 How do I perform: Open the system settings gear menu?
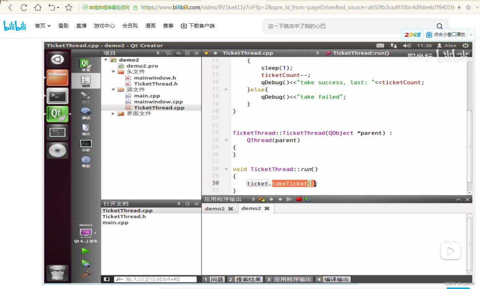point(466,45)
